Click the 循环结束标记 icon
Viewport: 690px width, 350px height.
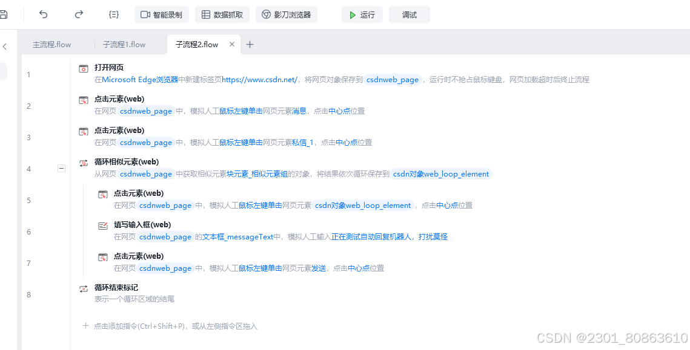tap(84, 288)
